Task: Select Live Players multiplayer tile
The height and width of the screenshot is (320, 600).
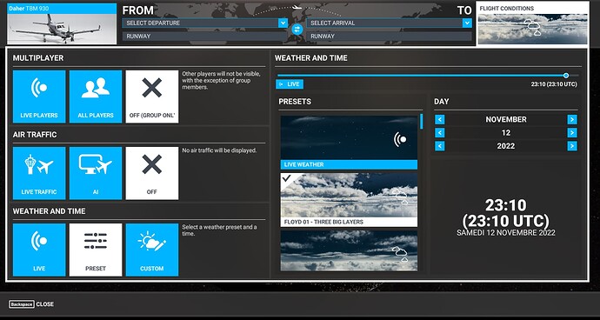Action: tap(39, 97)
